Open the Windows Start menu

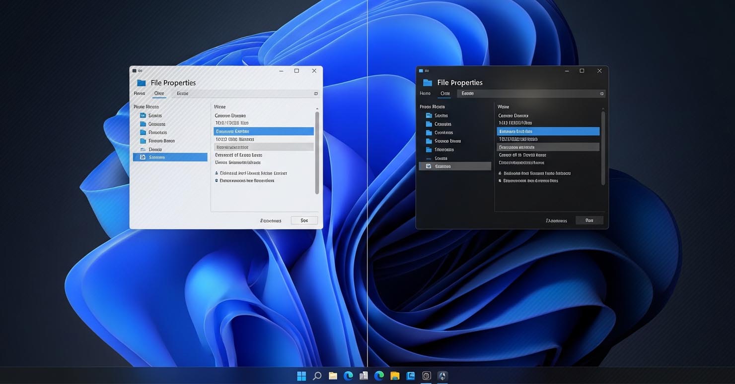pyautogui.click(x=301, y=376)
